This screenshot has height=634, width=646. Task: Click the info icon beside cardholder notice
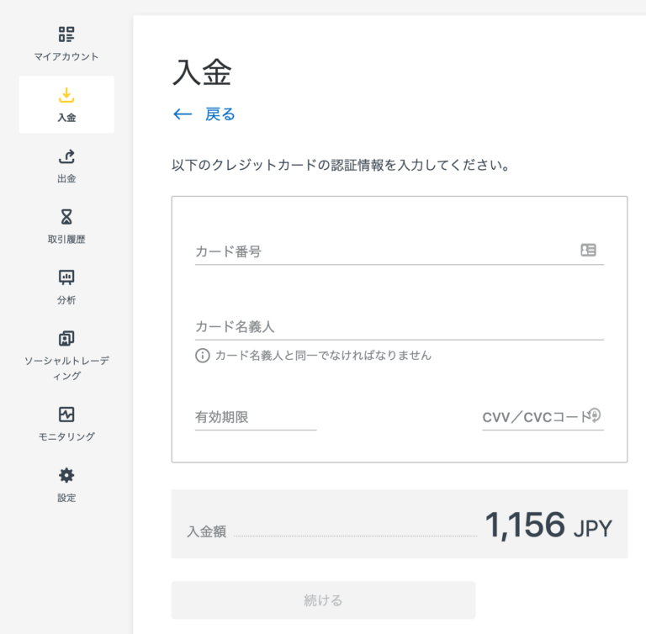(202, 356)
